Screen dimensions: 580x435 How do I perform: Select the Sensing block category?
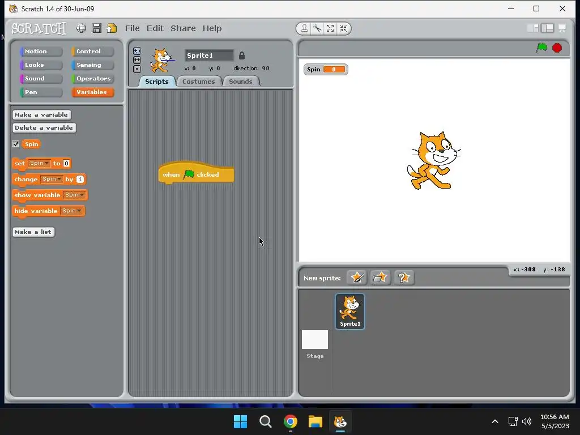click(x=93, y=65)
